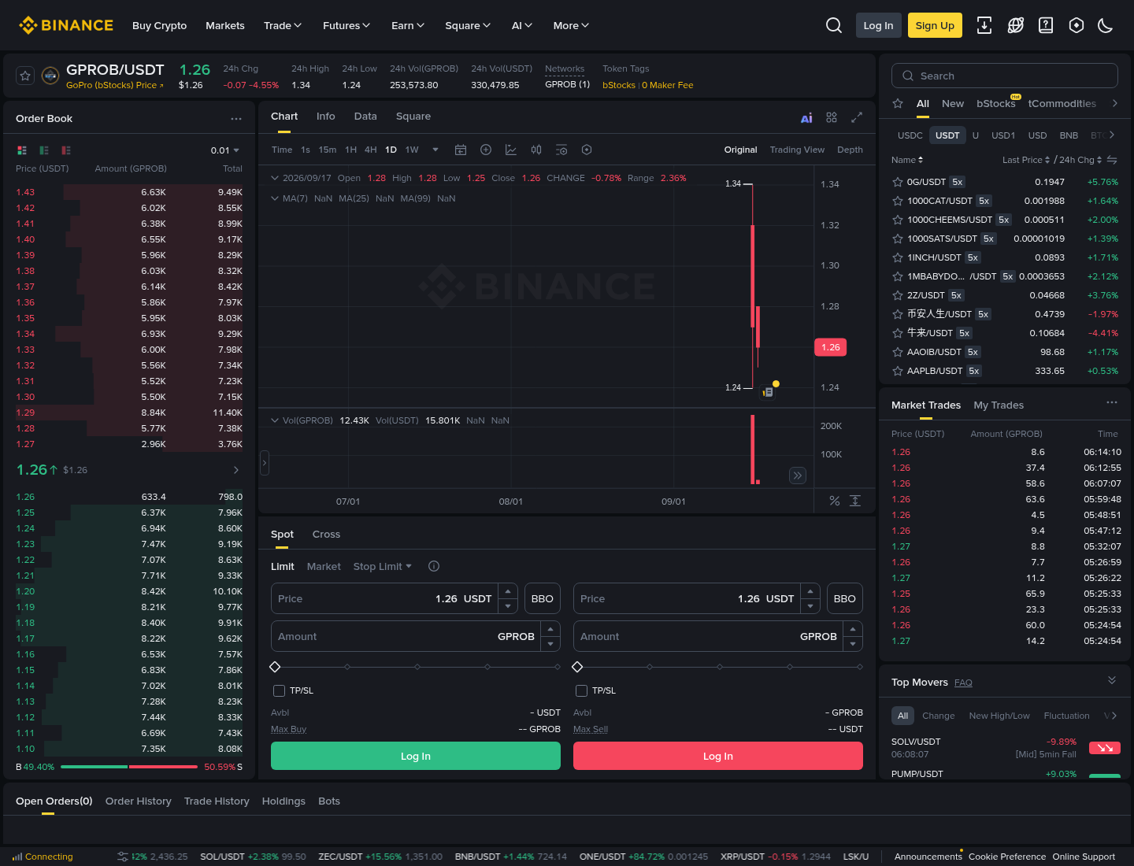1134x866 pixels.
Task: Click the red Log In sell button
Action: pos(718,756)
